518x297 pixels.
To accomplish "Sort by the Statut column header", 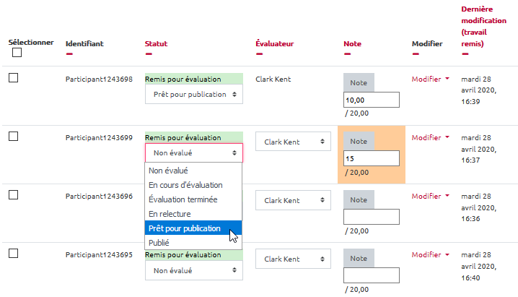I will [x=156, y=44].
